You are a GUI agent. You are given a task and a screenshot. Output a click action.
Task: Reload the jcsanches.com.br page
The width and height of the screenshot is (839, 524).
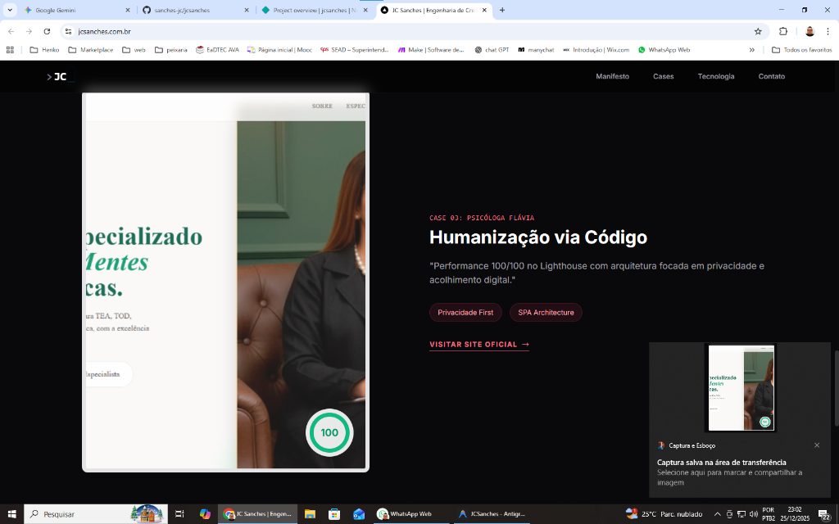tap(47, 31)
